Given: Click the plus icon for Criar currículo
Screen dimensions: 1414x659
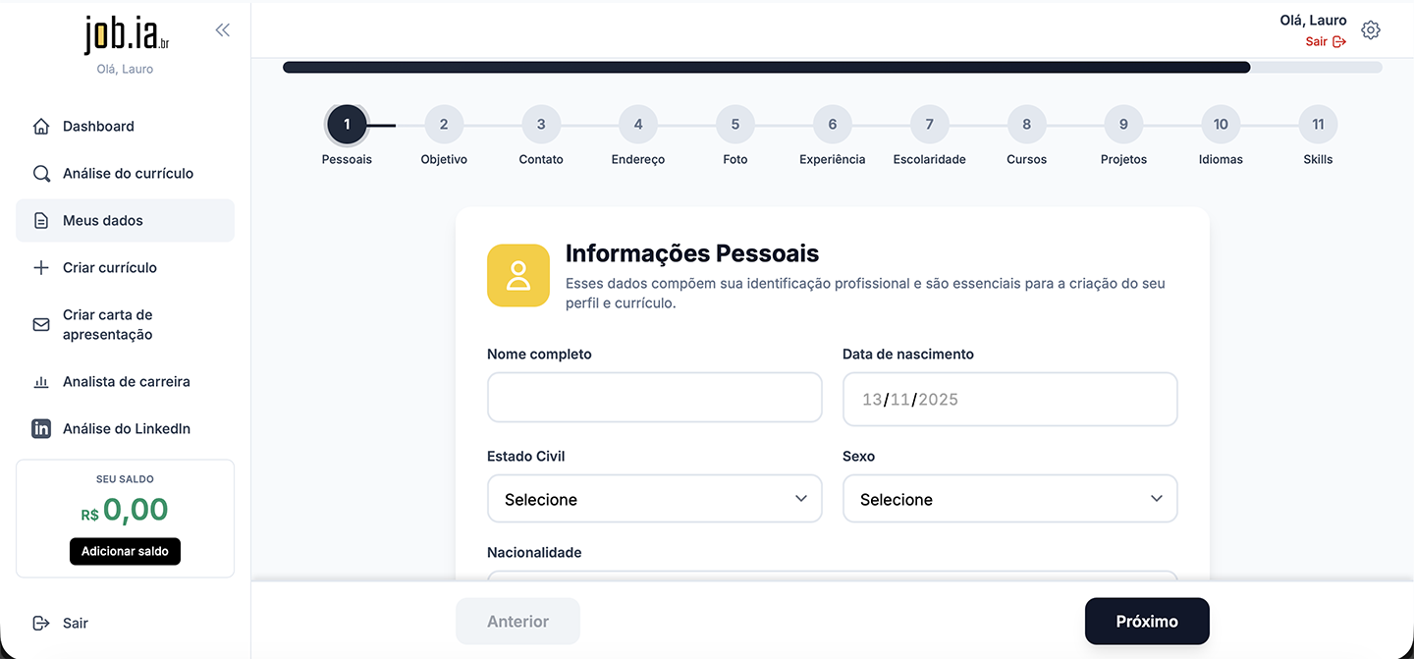Looking at the screenshot, I should point(41,267).
